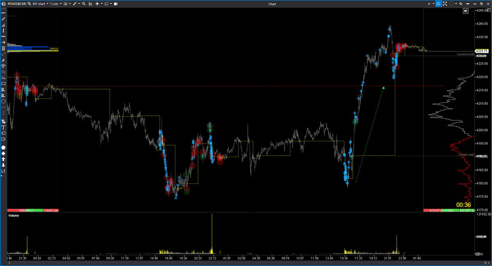Click the Chart window title
Image resolution: width=492 pixels, height=266 pixels.
point(272,4)
